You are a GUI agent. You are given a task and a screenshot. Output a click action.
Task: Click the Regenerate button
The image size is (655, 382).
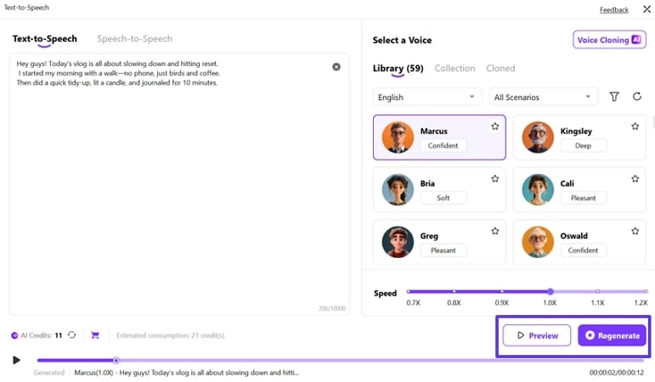tap(612, 335)
